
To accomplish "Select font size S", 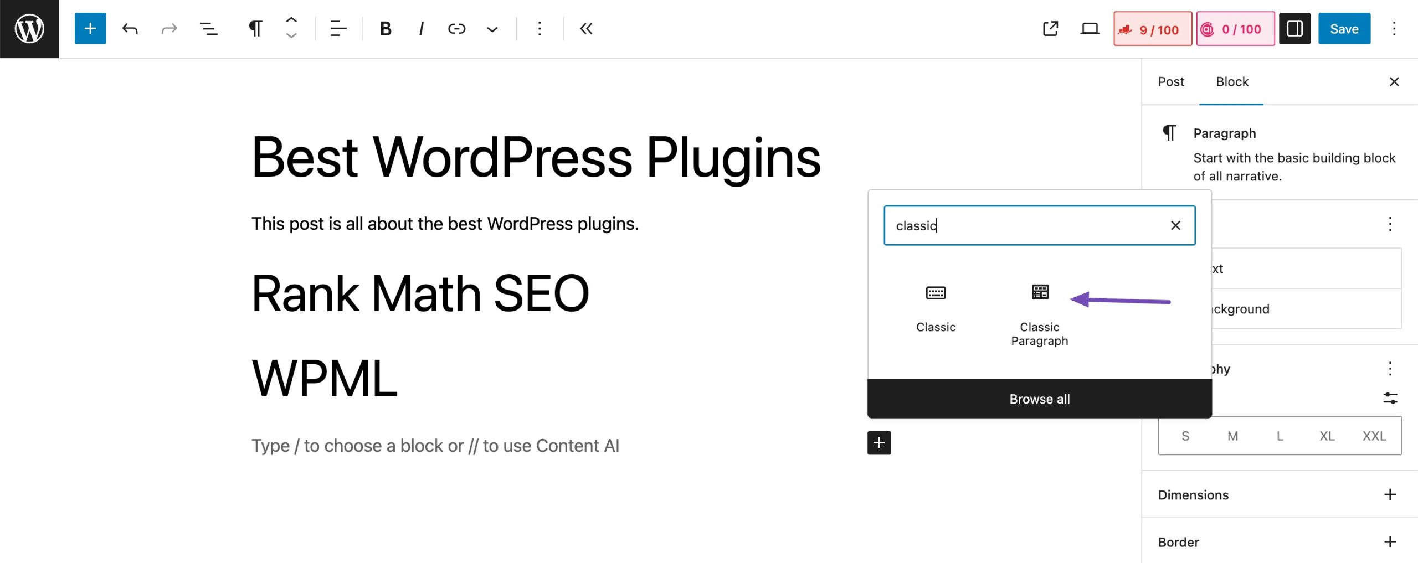I will [x=1185, y=436].
